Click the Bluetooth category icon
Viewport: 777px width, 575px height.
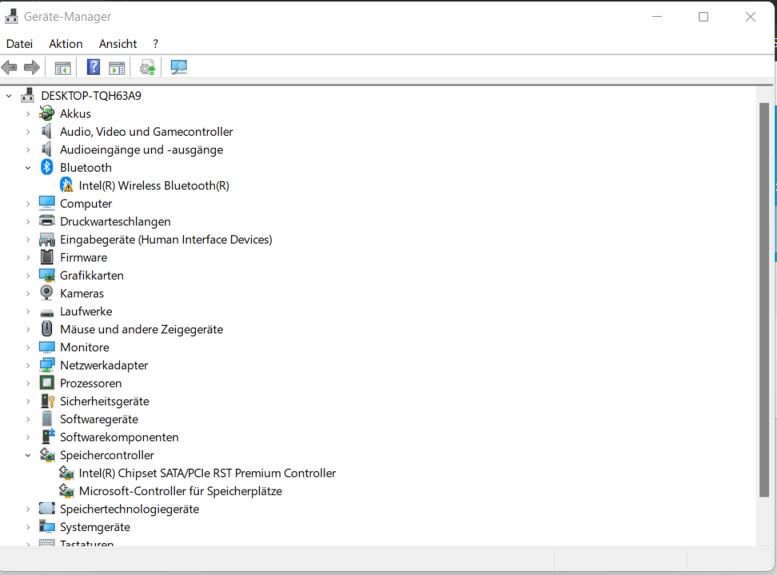click(x=47, y=168)
